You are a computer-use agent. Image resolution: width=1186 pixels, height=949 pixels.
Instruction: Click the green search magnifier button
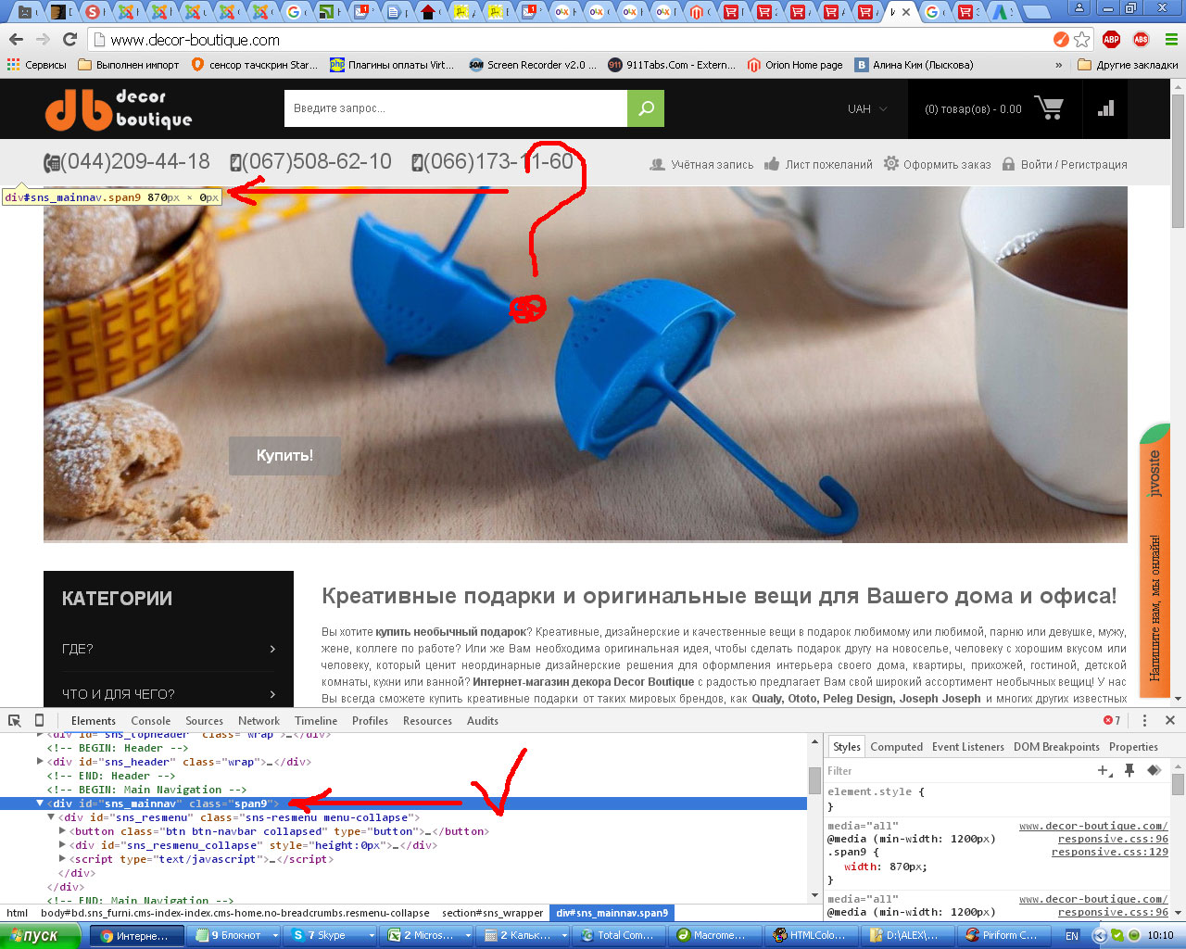tap(646, 108)
